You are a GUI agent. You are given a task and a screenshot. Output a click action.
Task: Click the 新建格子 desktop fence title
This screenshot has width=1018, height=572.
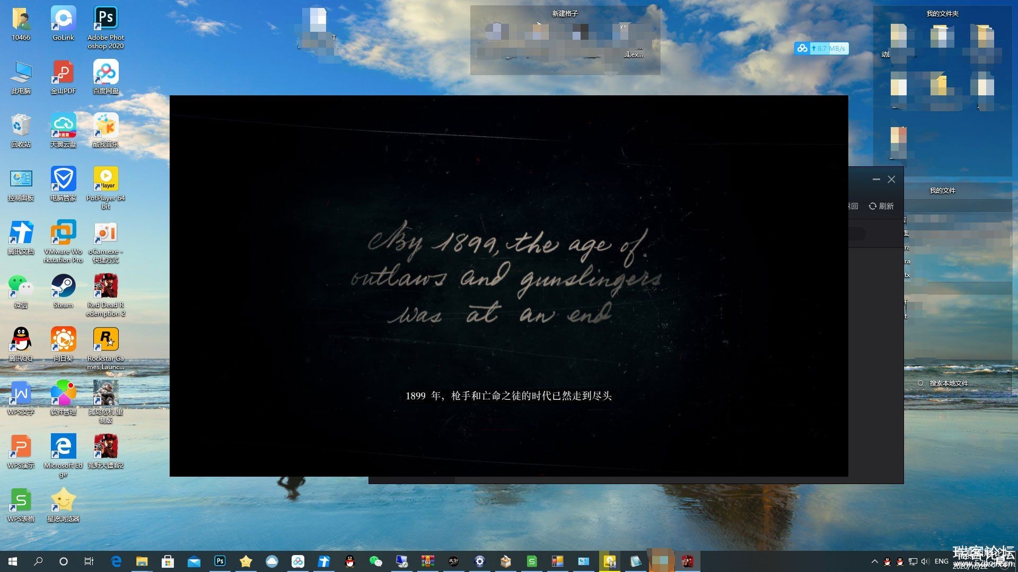(565, 13)
